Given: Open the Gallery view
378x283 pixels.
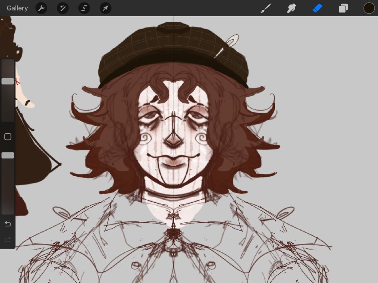Looking at the screenshot, I should (x=17, y=8).
